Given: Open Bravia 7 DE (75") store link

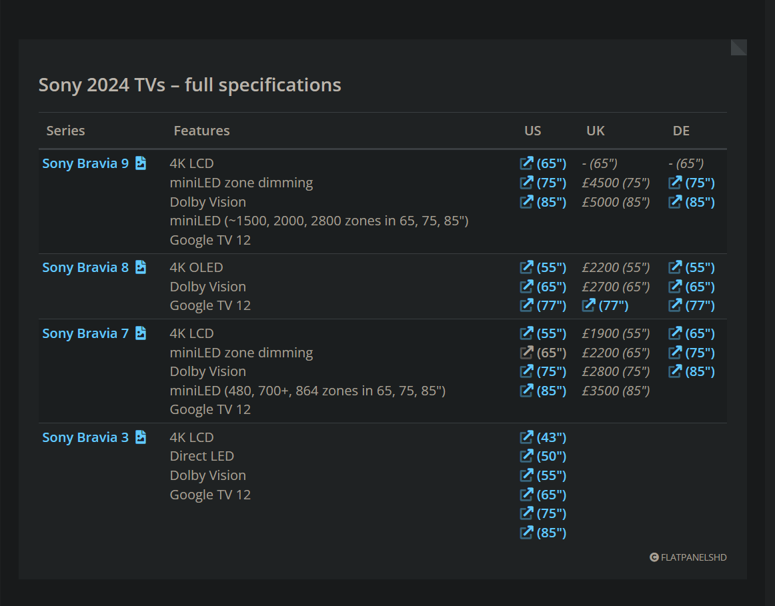Looking at the screenshot, I should tap(700, 353).
